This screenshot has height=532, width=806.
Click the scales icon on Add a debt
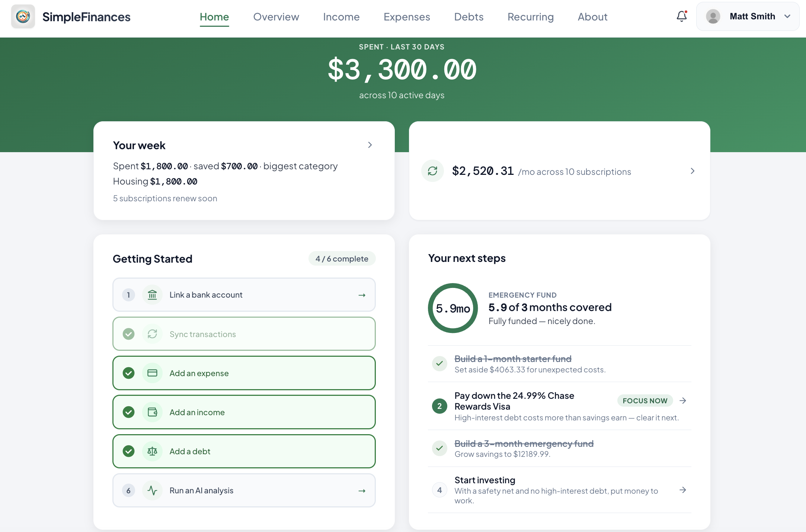click(x=152, y=451)
